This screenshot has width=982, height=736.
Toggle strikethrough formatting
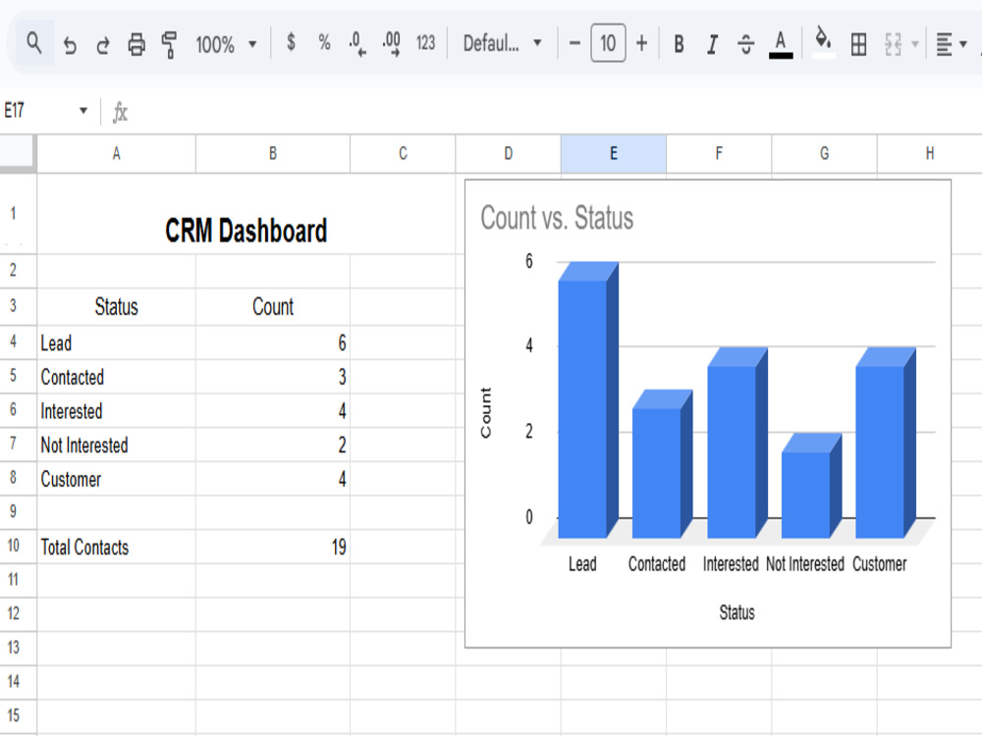[745, 44]
